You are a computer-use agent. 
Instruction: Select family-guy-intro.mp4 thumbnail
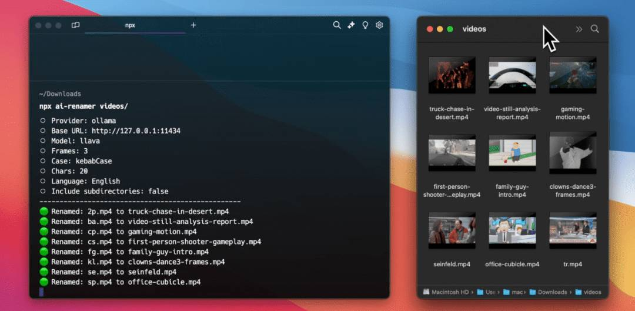click(512, 153)
